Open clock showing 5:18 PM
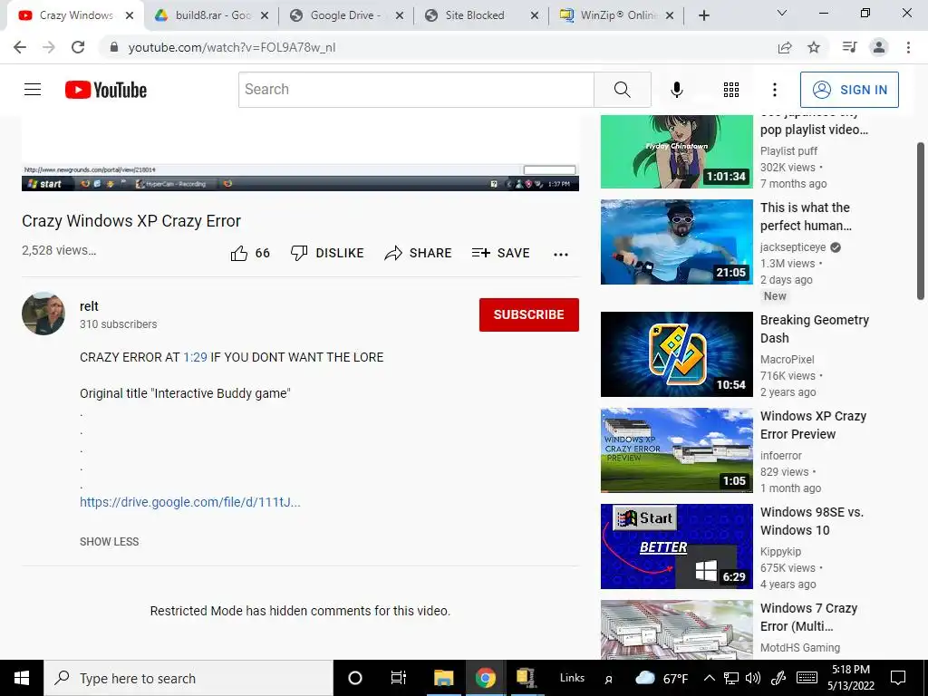Viewport: 928px width, 696px height. pos(850,678)
